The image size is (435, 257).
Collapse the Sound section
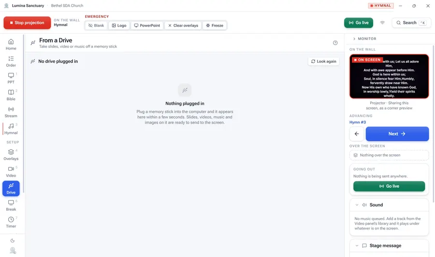tap(357, 205)
